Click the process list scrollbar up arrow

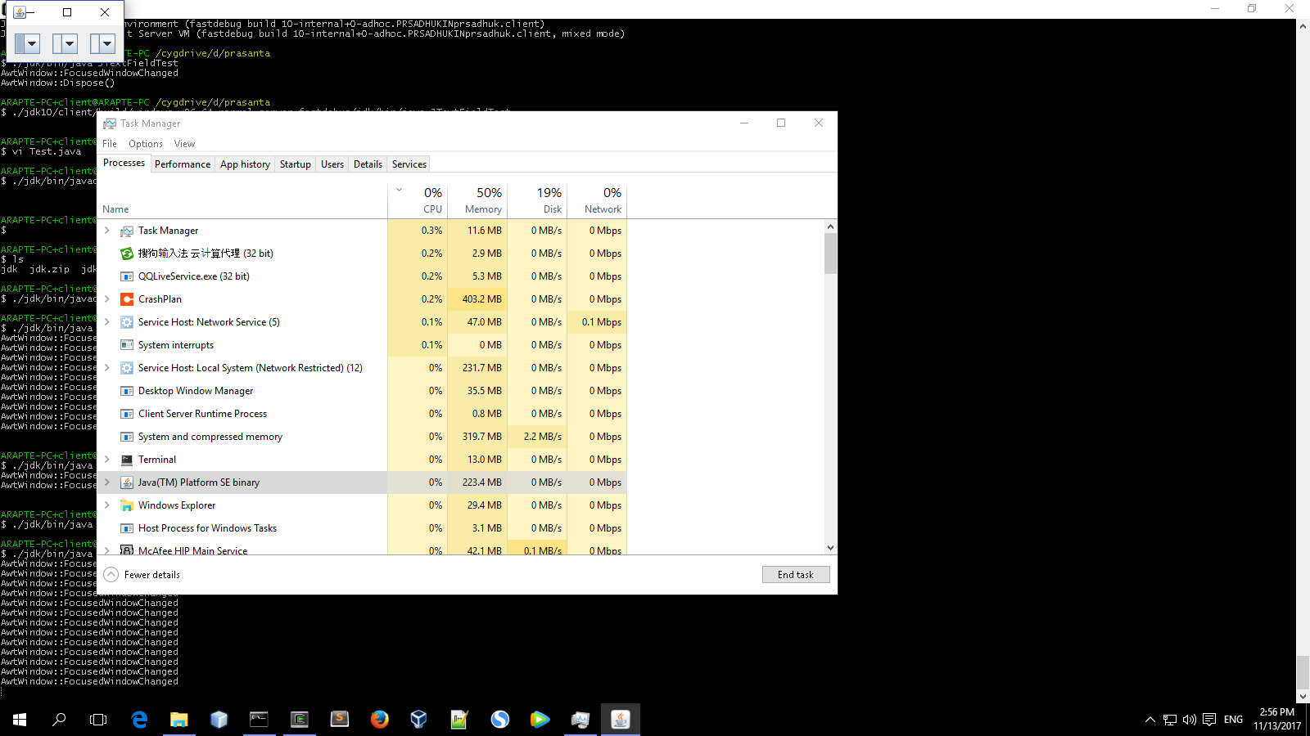pos(830,227)
